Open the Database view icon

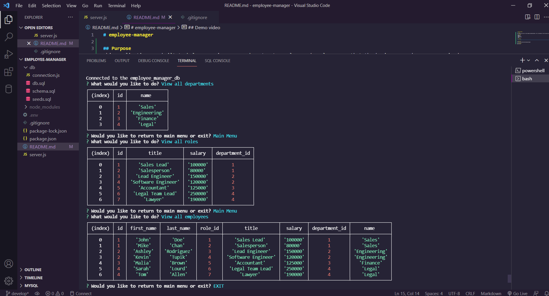click(x=9, y=89)
